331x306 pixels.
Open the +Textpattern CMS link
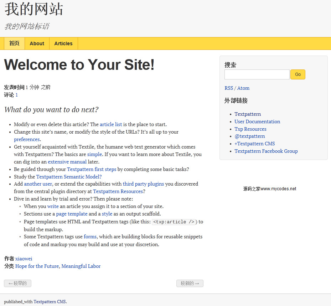click(255, 144)
